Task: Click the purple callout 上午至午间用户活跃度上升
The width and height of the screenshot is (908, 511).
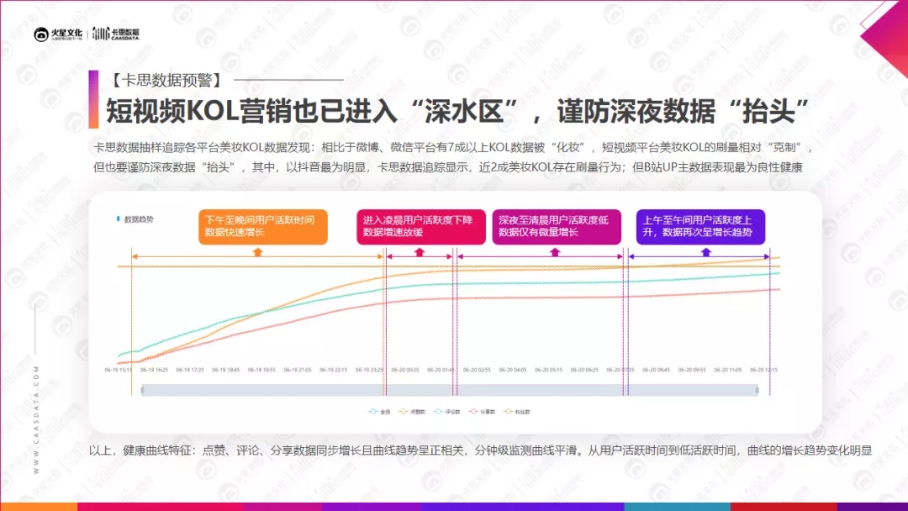Action: tap(700, 226)
